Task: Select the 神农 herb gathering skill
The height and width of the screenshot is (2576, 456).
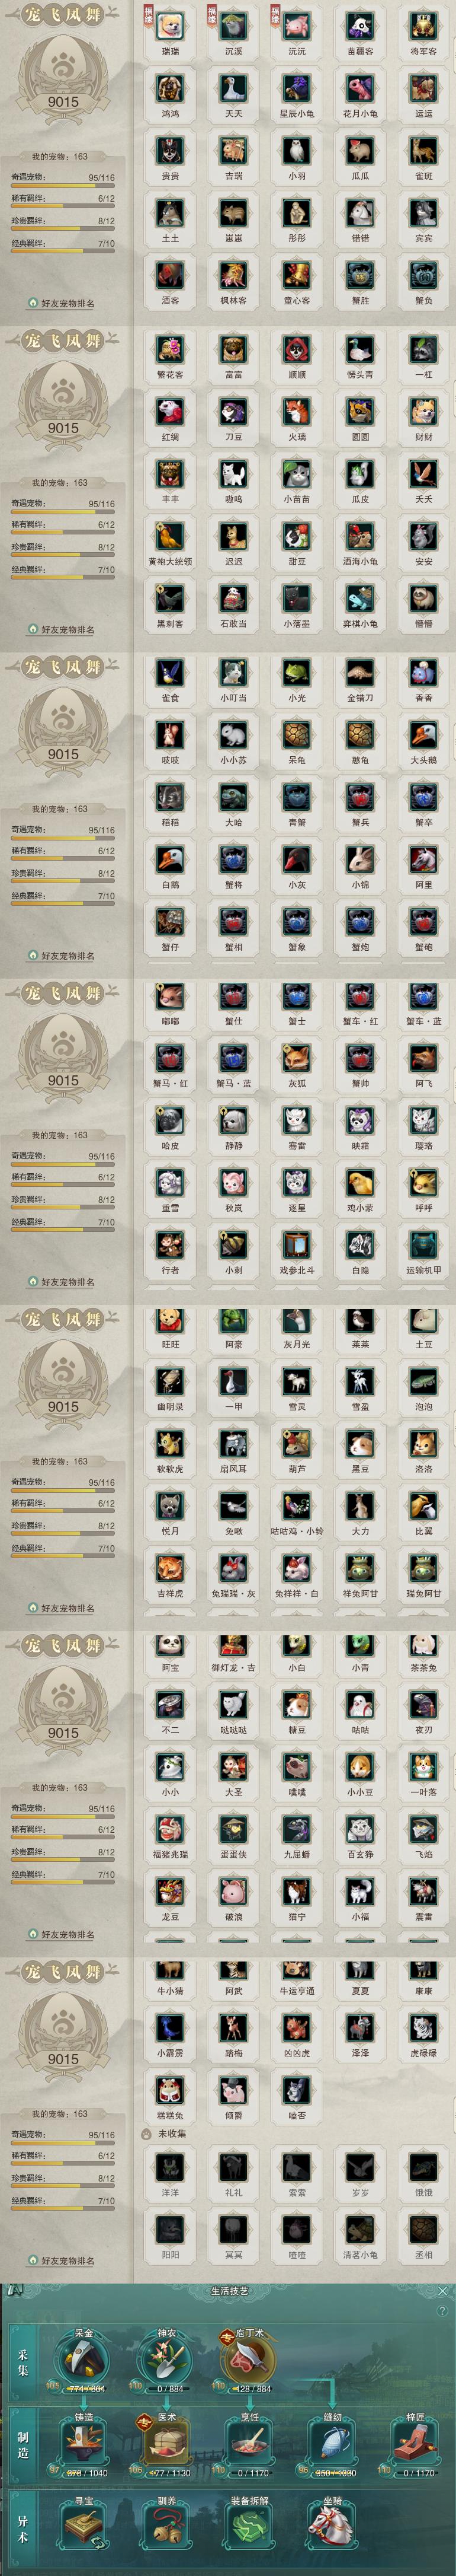Action: tap(166, 2361)
